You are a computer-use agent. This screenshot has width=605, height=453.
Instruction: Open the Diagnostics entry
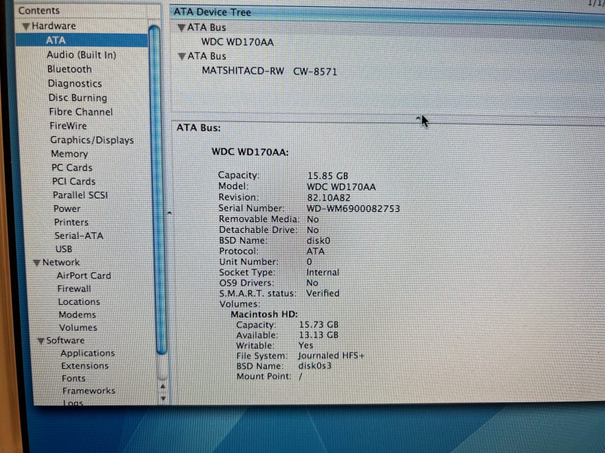pos(75,84)
